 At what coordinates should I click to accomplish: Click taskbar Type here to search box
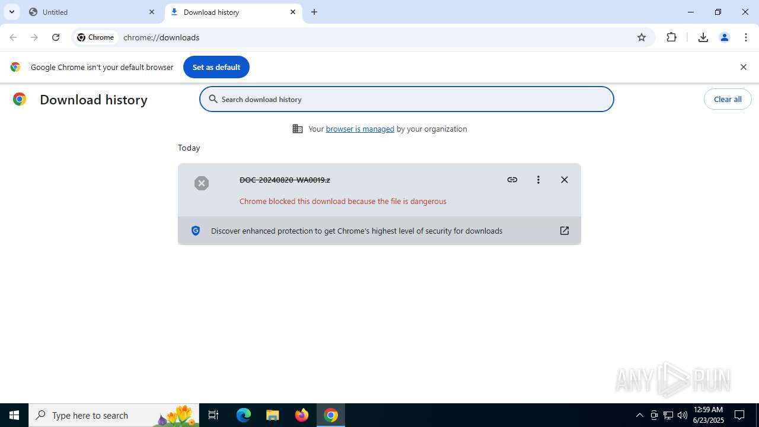[x=114, y=415]
